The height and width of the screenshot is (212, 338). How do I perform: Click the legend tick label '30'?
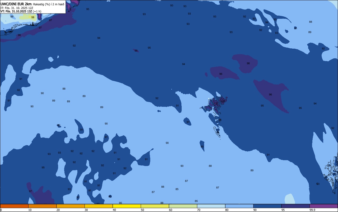coord(86,210)
